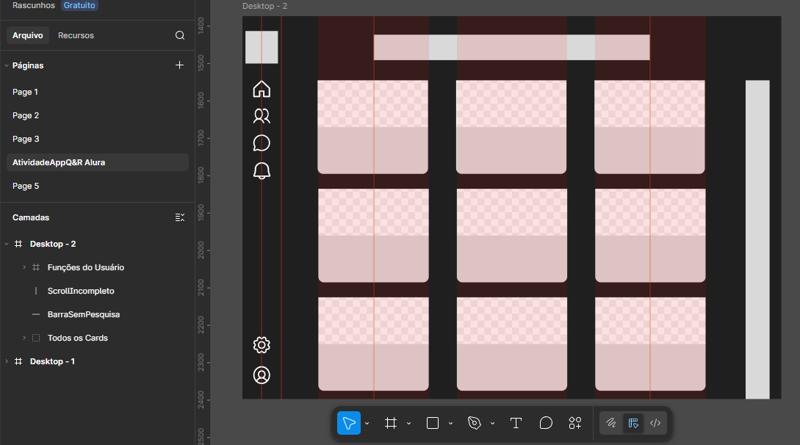Select the Frame tool in the toolbar
Screen dimensions: 800x445
pos(391,423)
